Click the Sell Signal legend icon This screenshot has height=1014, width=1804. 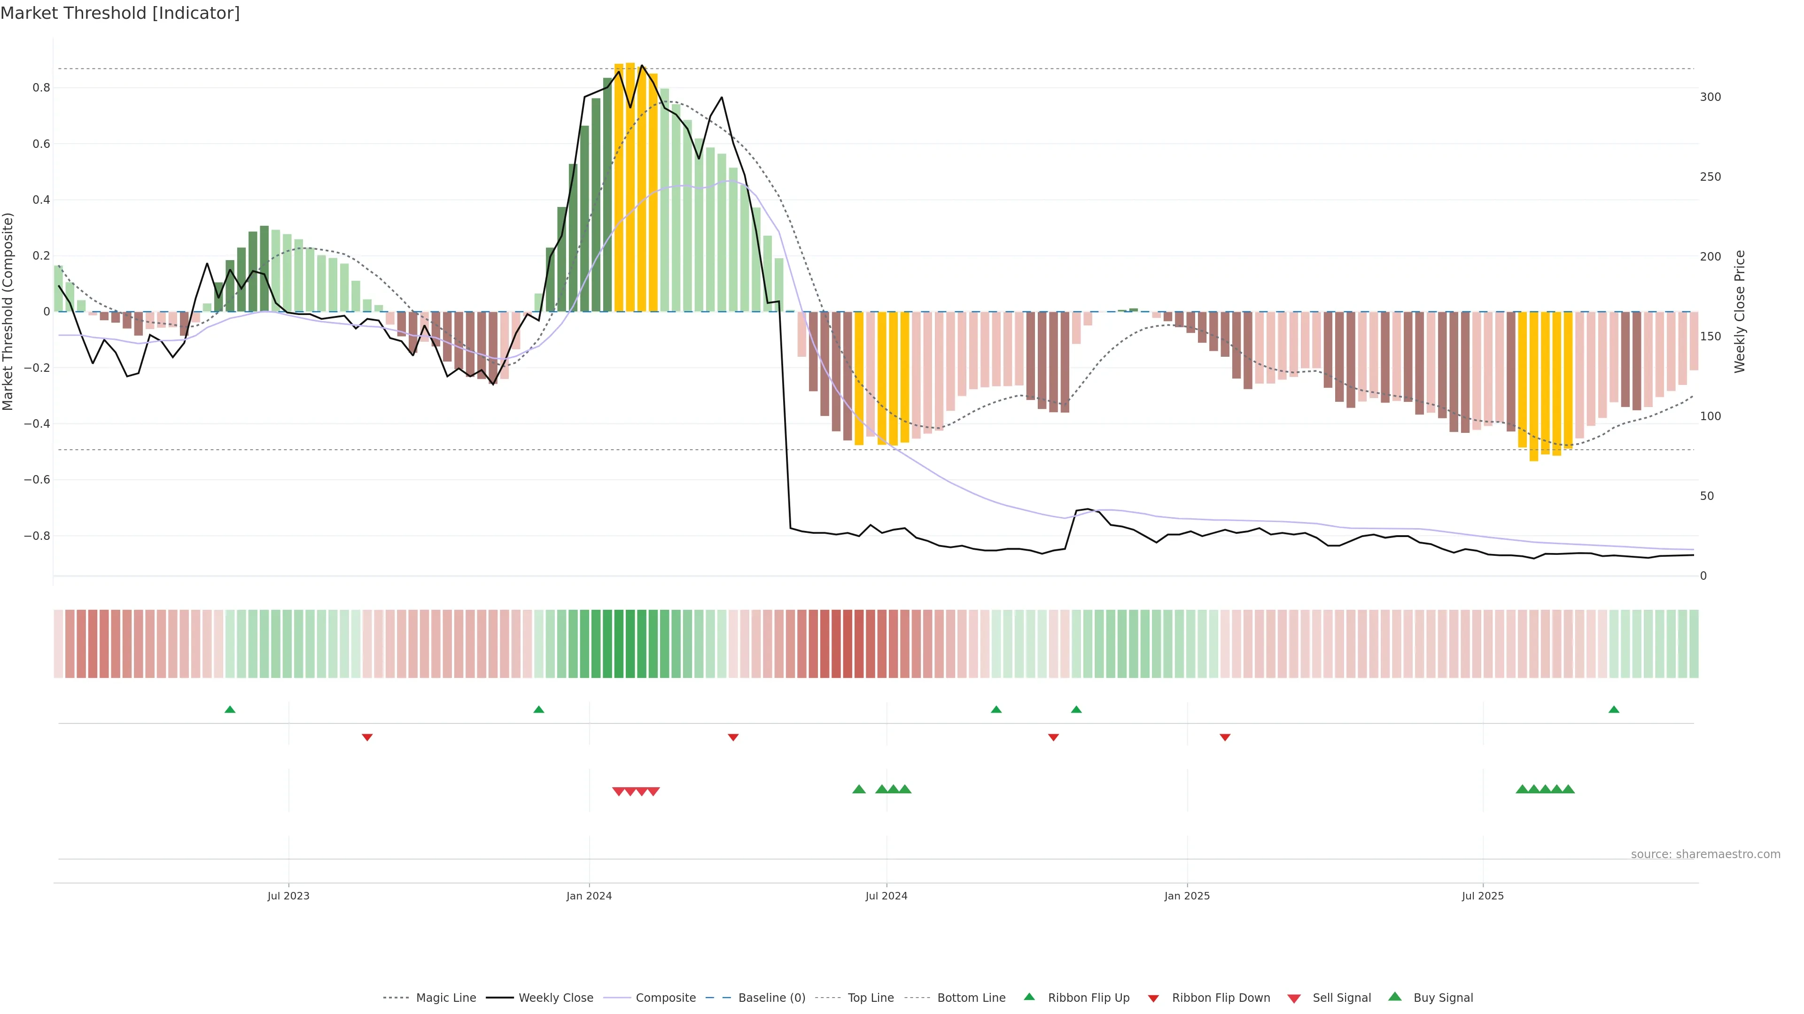click(x=1294, y=999)
